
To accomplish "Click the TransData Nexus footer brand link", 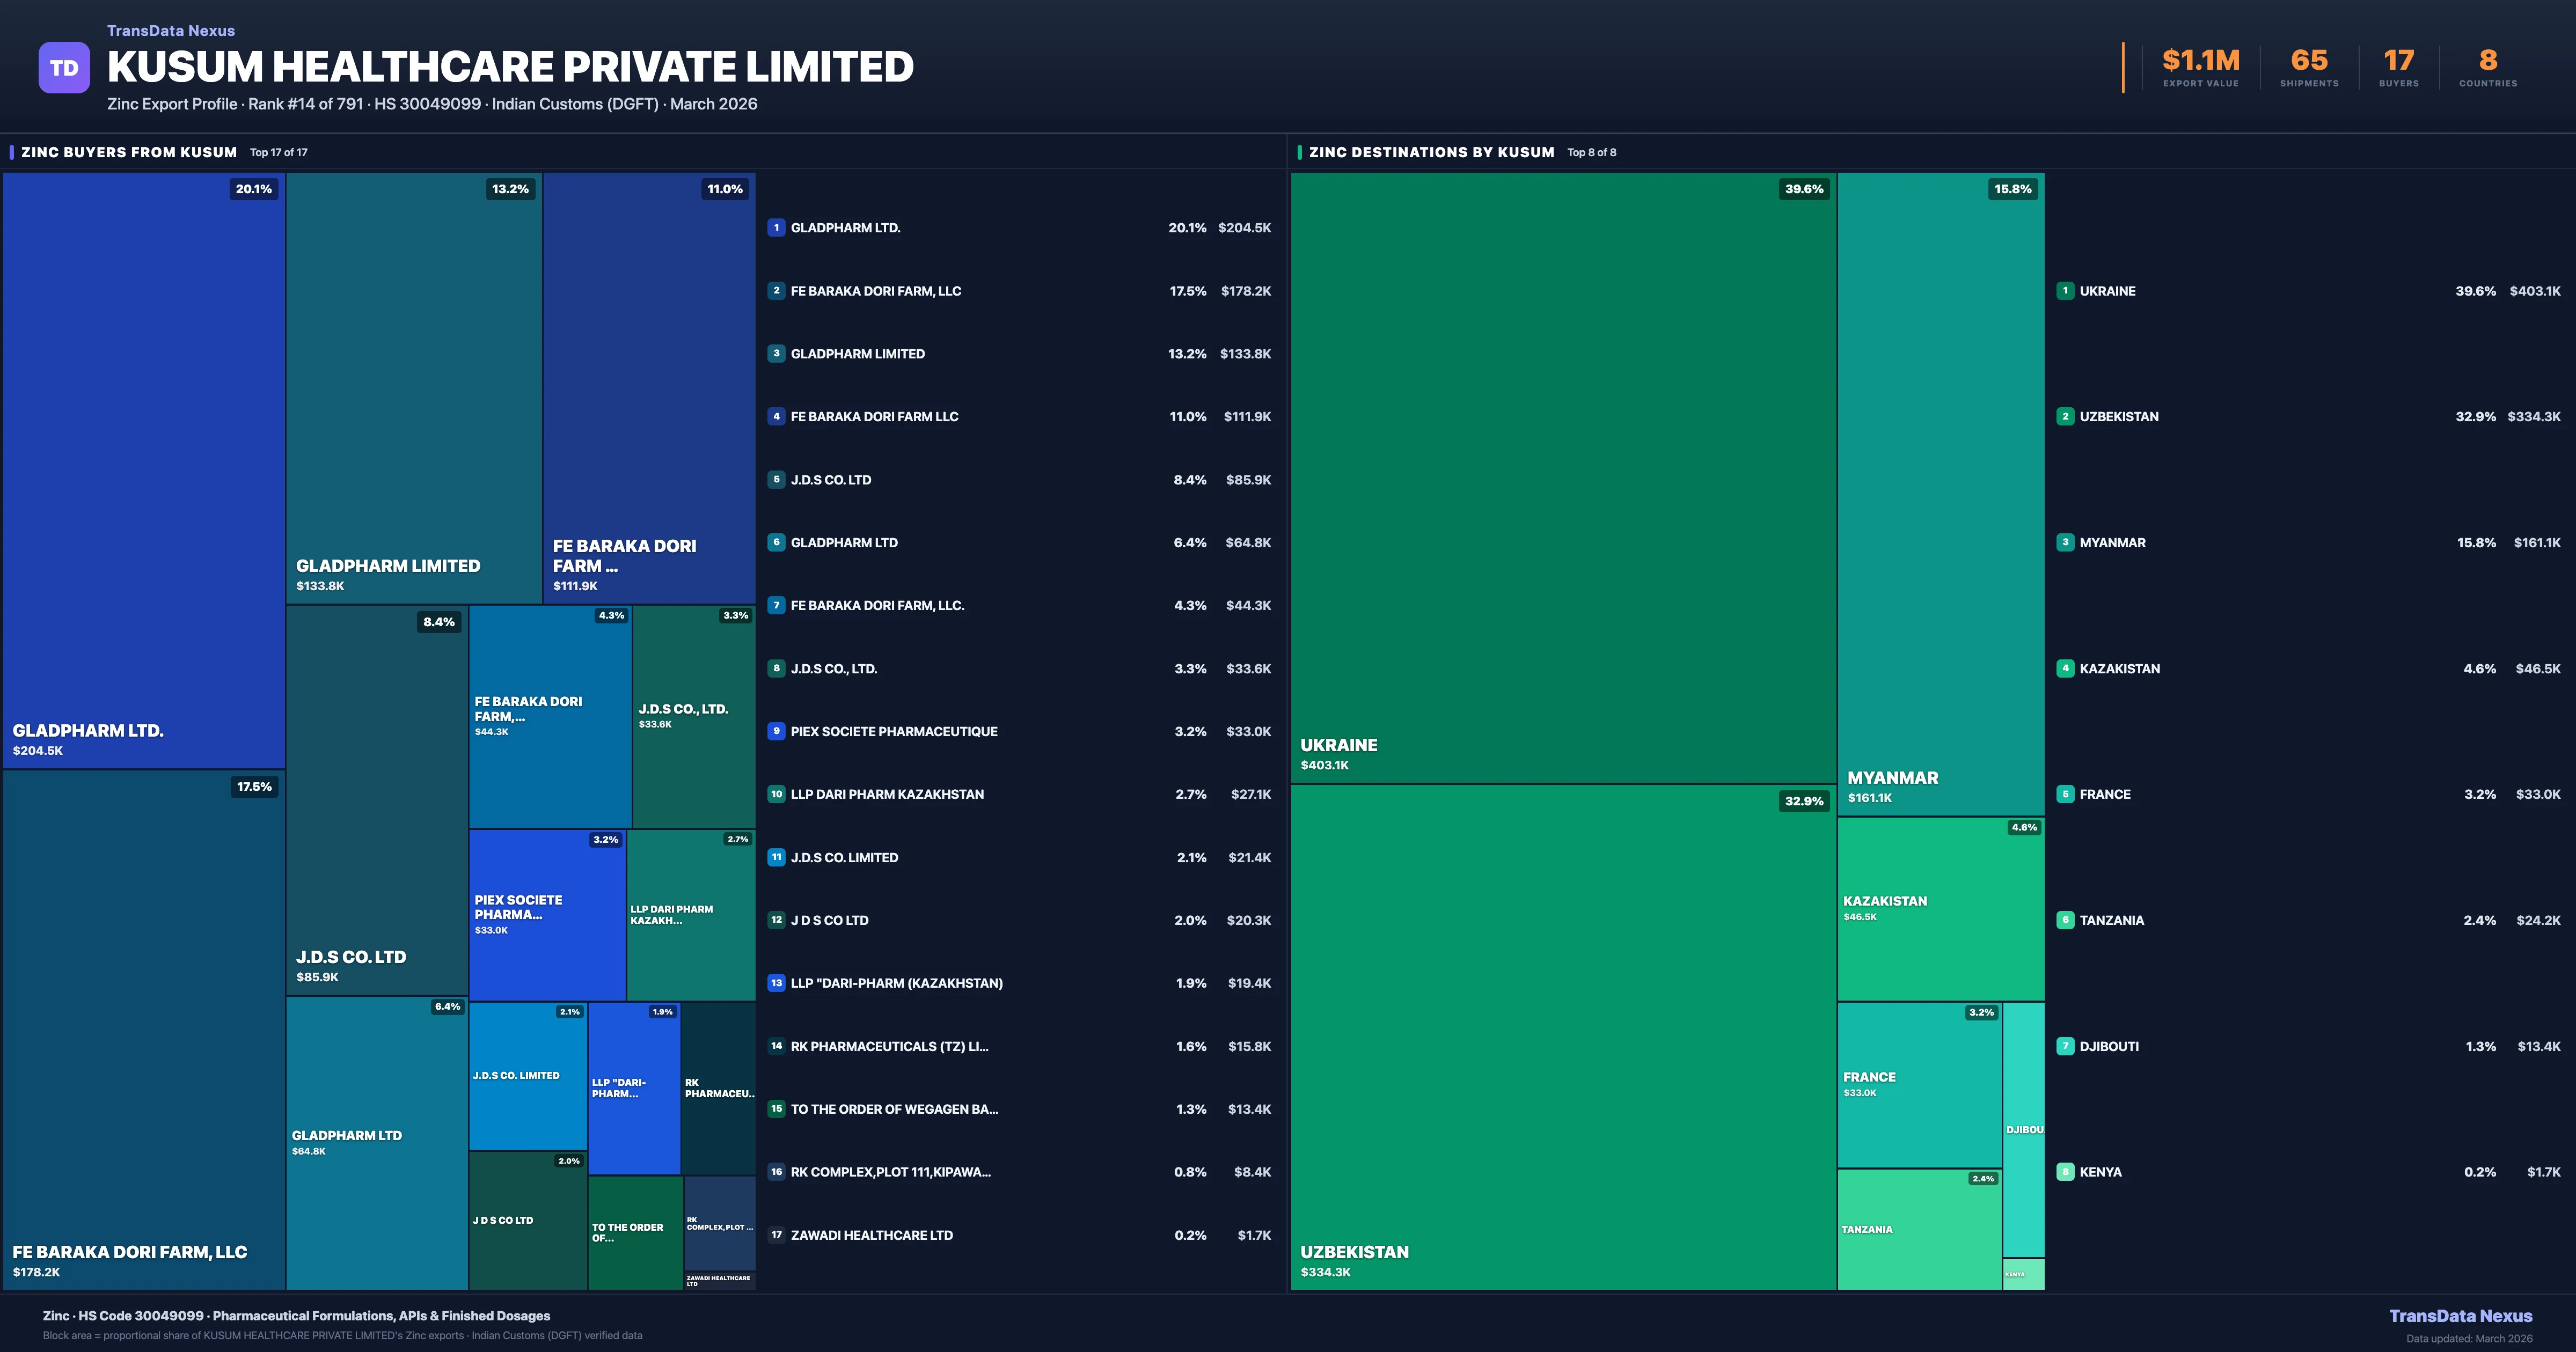I will click(2460, 1316).
